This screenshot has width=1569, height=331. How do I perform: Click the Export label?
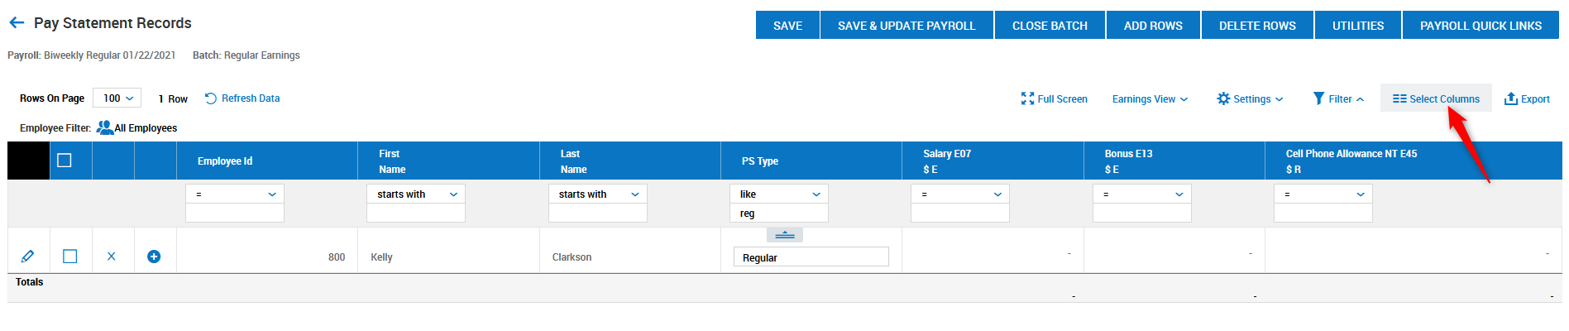coord(1535,99)
